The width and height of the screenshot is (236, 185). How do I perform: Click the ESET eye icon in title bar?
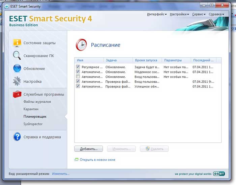6,6
